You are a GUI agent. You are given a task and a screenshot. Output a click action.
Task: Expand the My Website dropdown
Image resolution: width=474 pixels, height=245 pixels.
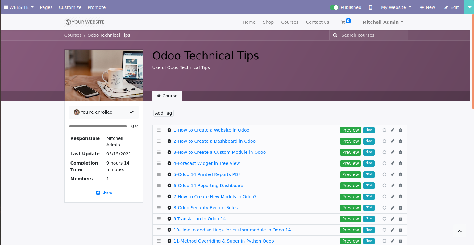396,7
